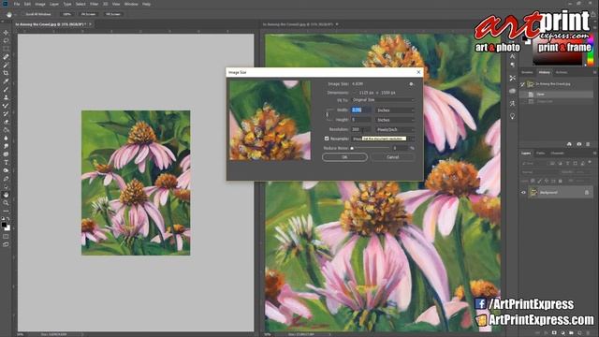Image resolution: width=599 pixels, height=337 pixels.
Task: Click Cancel in Image Size dialog
Action: (x=393, y=157)
